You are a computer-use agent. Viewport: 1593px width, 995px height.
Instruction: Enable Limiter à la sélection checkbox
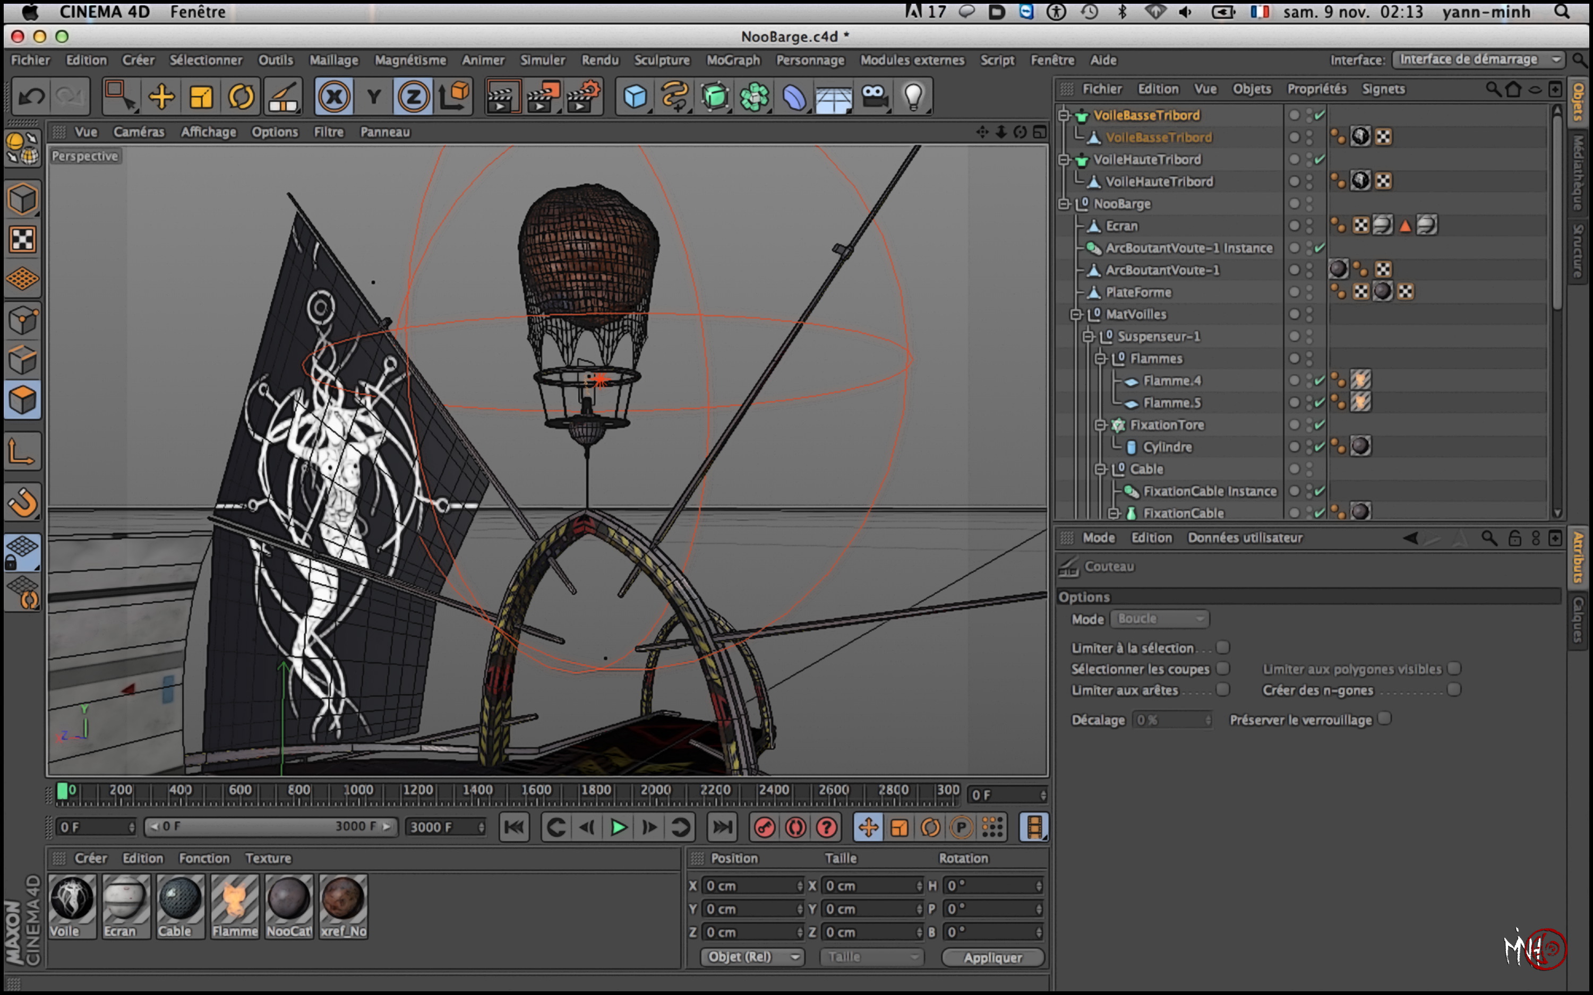[1222, 647]
